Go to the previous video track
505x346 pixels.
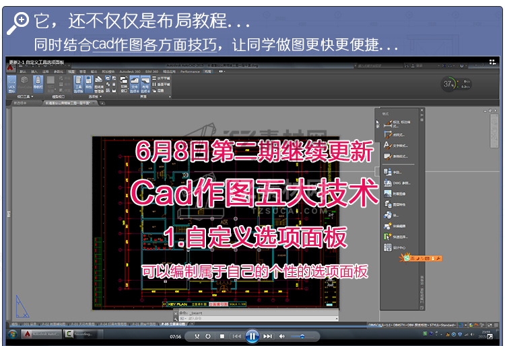pos(237,337)
